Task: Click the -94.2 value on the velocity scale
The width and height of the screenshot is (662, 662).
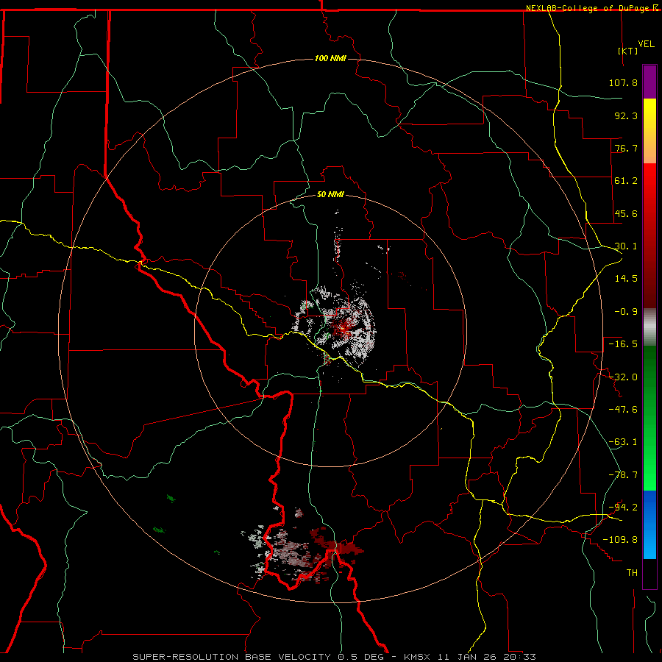Action: (x=623, y=508)
